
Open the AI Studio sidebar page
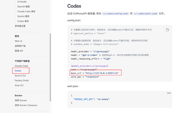pos(22,2)
